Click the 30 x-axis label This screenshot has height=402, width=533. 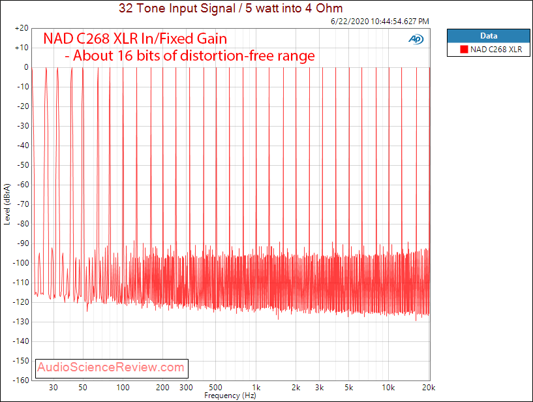tap(53, 388)
